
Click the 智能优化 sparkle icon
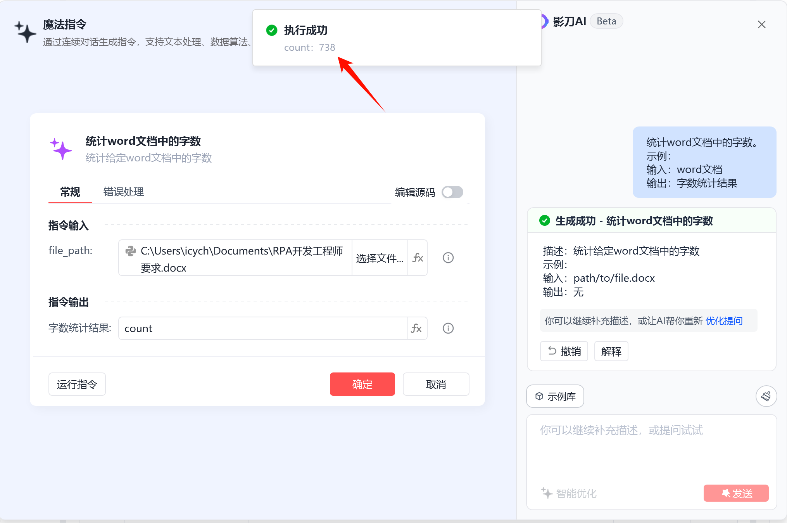[x=547, y=493]
